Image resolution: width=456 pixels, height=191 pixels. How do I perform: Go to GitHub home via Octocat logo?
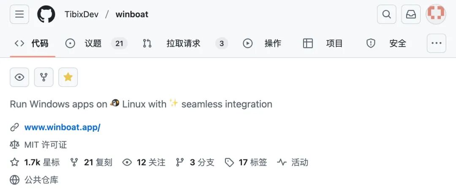[46, 14]
